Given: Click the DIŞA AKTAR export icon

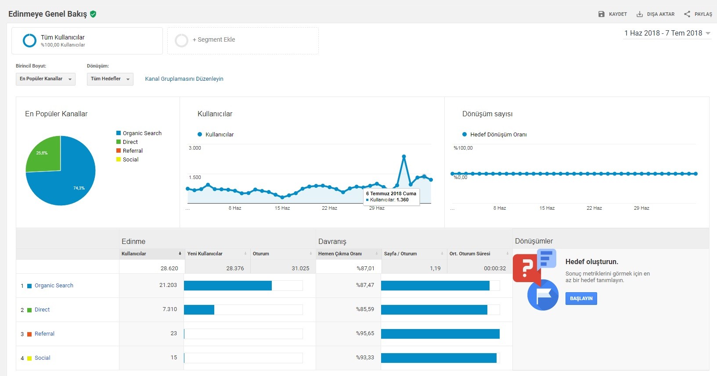Looking at the screenshot, I should pos(640,14).
